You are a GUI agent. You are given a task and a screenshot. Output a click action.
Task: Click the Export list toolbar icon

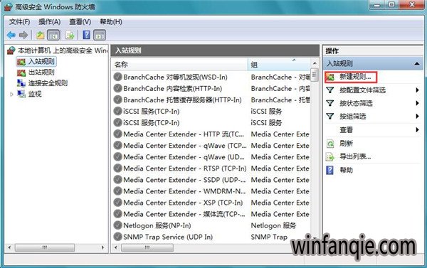coord(70,35)
